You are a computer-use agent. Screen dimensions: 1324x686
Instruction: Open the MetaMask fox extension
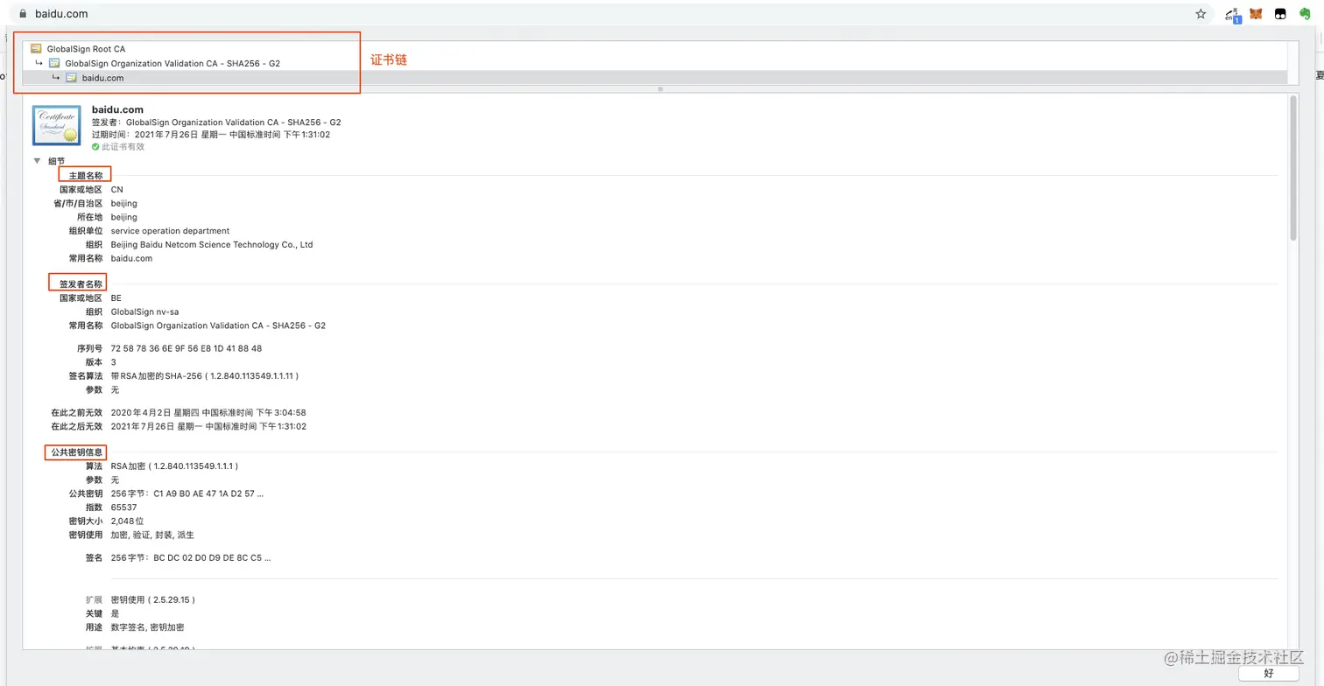tap(1256, 14)
